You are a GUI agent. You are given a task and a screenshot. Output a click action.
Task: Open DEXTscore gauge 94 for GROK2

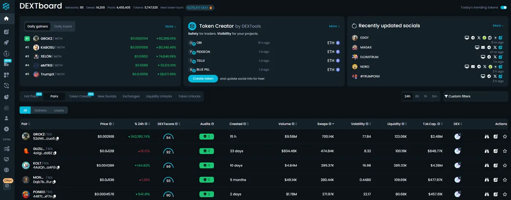tap(168, 137)
